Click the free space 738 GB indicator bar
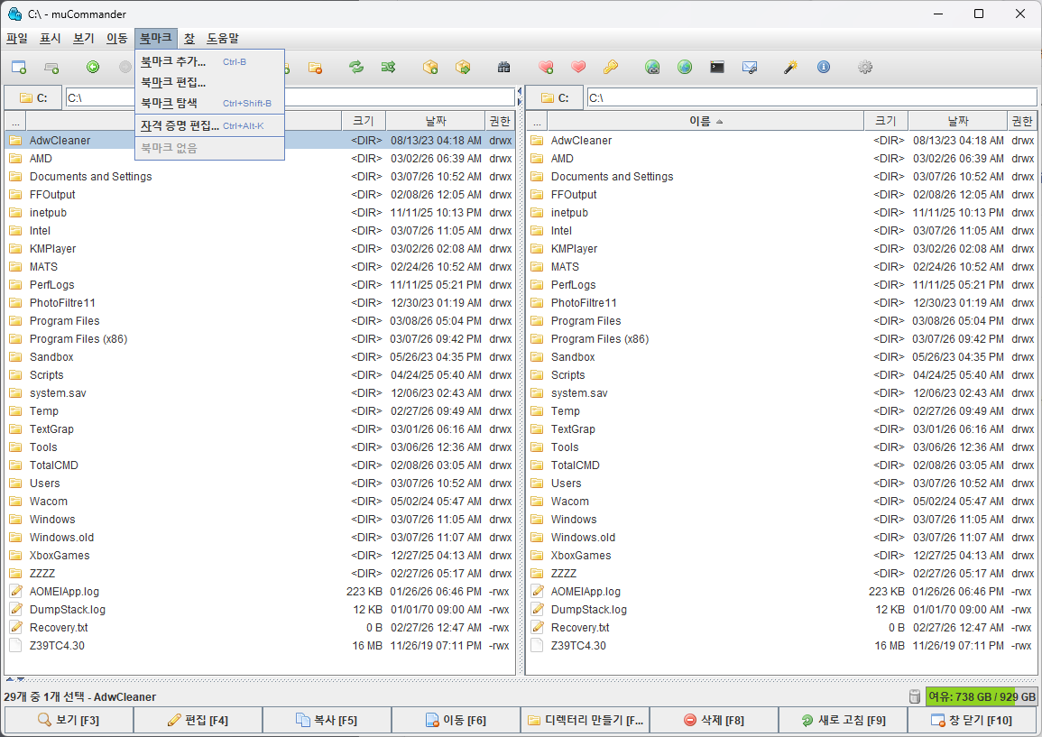1042x737 pixels. pos(982,696)
